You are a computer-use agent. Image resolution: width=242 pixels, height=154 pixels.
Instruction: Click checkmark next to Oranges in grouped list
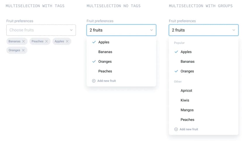[x=176, y=71]
